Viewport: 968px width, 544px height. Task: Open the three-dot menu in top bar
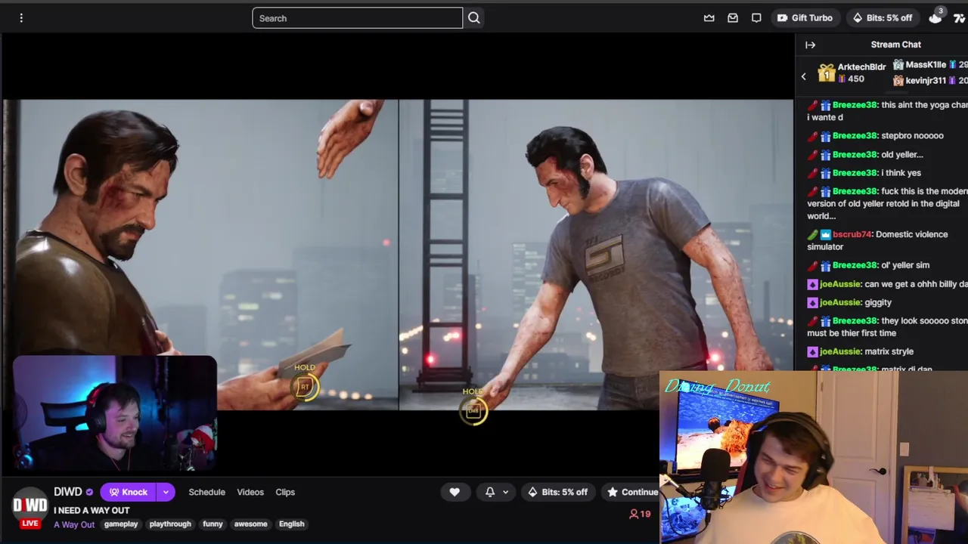tap(21, 17)
